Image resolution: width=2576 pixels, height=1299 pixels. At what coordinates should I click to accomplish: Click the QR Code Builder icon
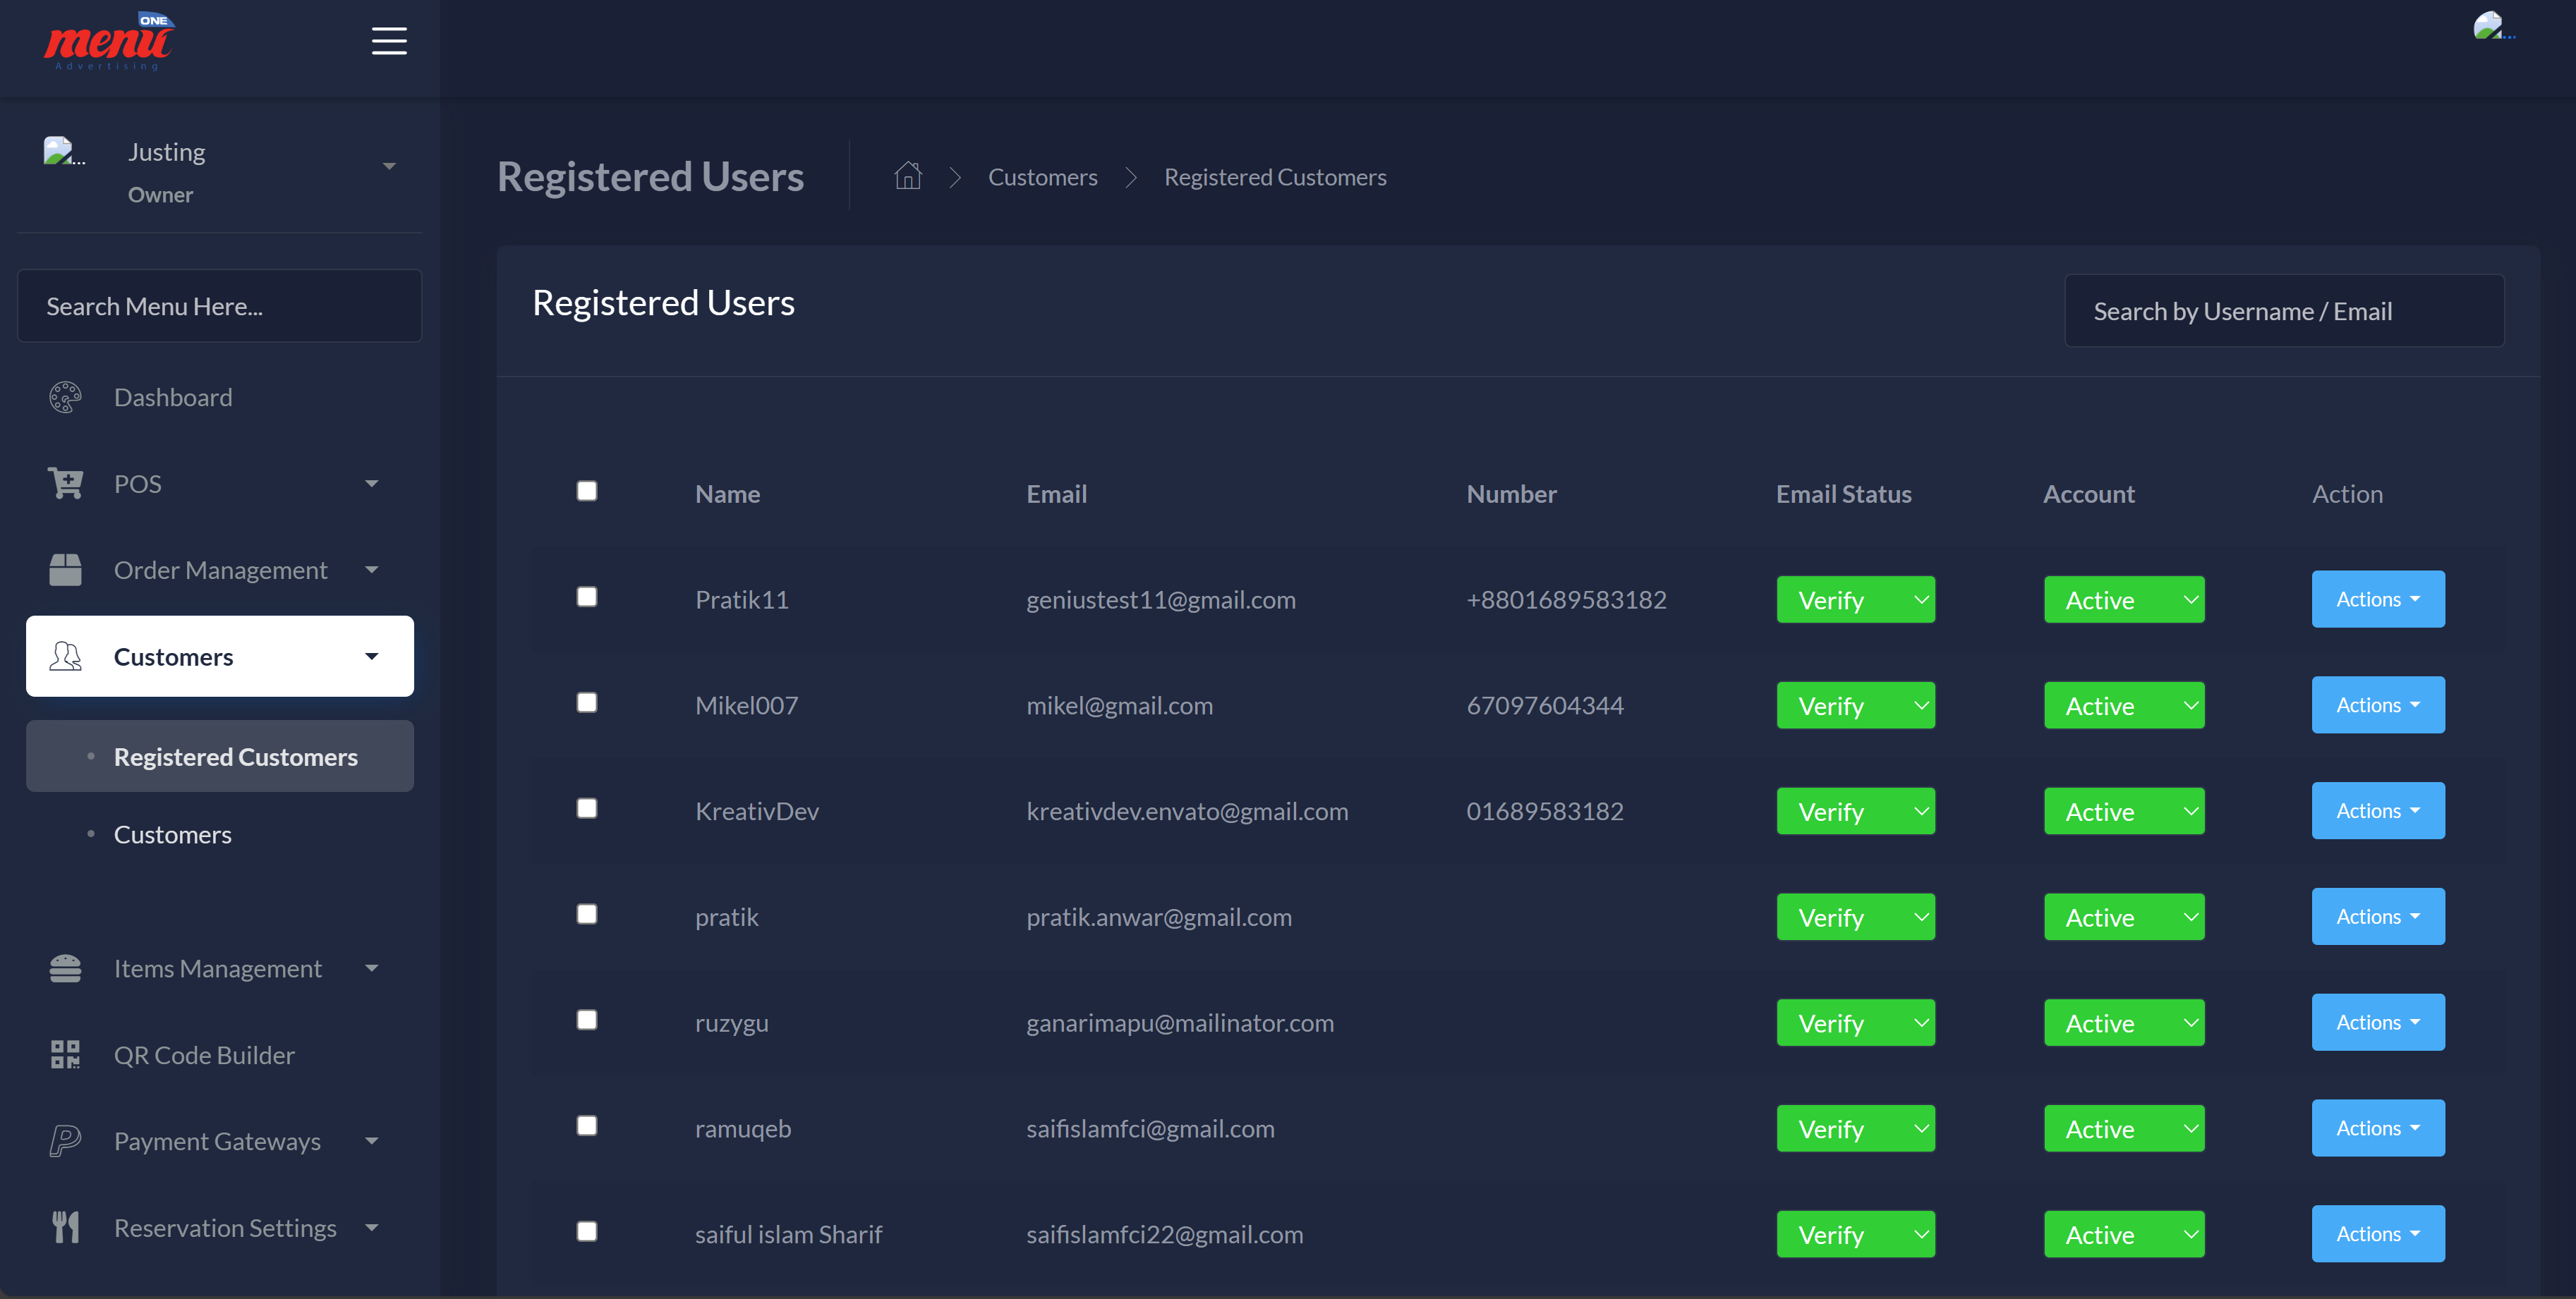pos(65,1055)
